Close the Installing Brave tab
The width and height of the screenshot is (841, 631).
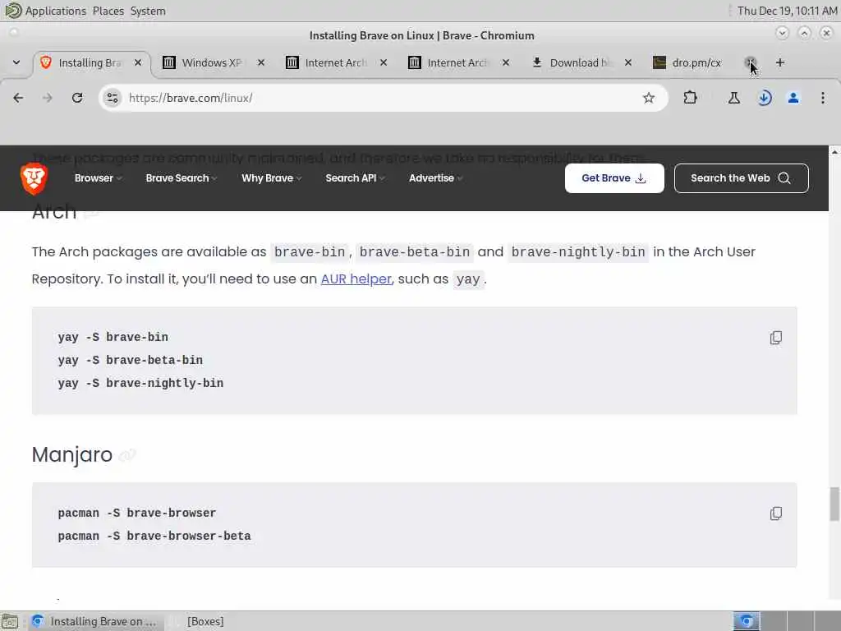(x=138, y=62)
